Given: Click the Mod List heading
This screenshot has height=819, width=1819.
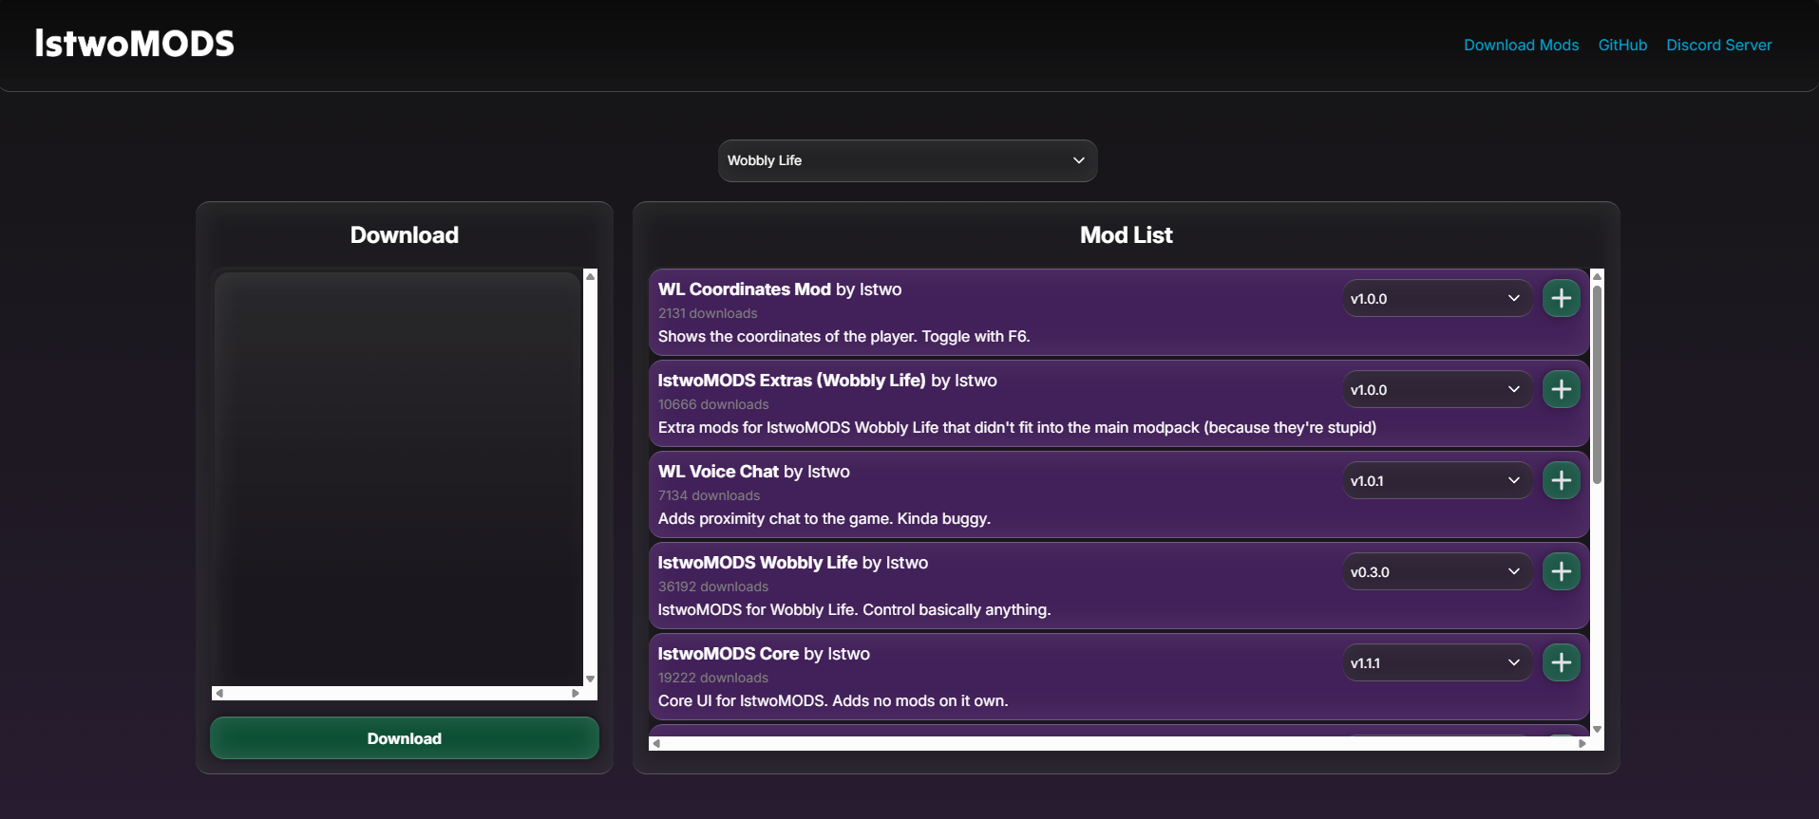Looking at the screenshot, I should (x=1126, y=235).
